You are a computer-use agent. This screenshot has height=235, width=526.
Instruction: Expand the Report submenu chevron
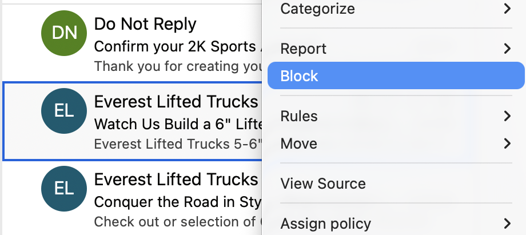click(x=507, y=49)
